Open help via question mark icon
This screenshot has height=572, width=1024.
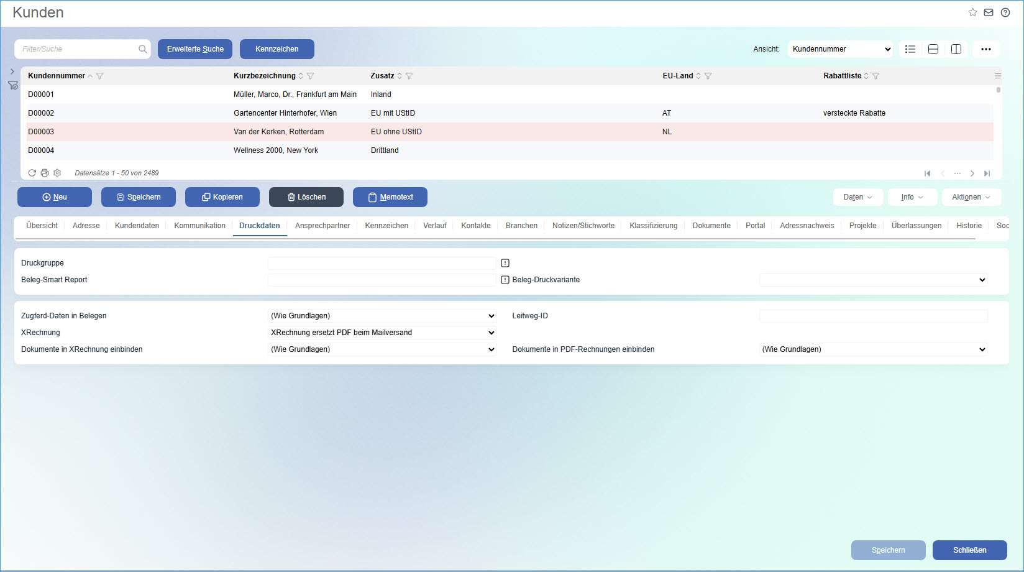coord(1005,12)
